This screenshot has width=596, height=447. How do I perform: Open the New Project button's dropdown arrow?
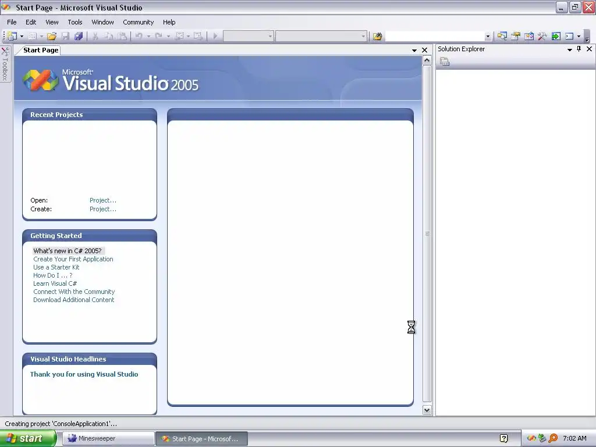[x=22, y=37]
